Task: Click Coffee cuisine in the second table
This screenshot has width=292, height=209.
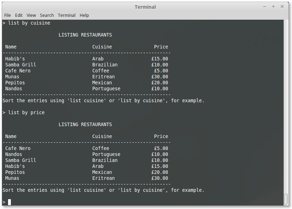Action: pos(101,148)
